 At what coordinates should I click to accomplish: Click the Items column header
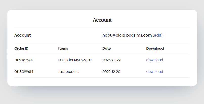63,48
